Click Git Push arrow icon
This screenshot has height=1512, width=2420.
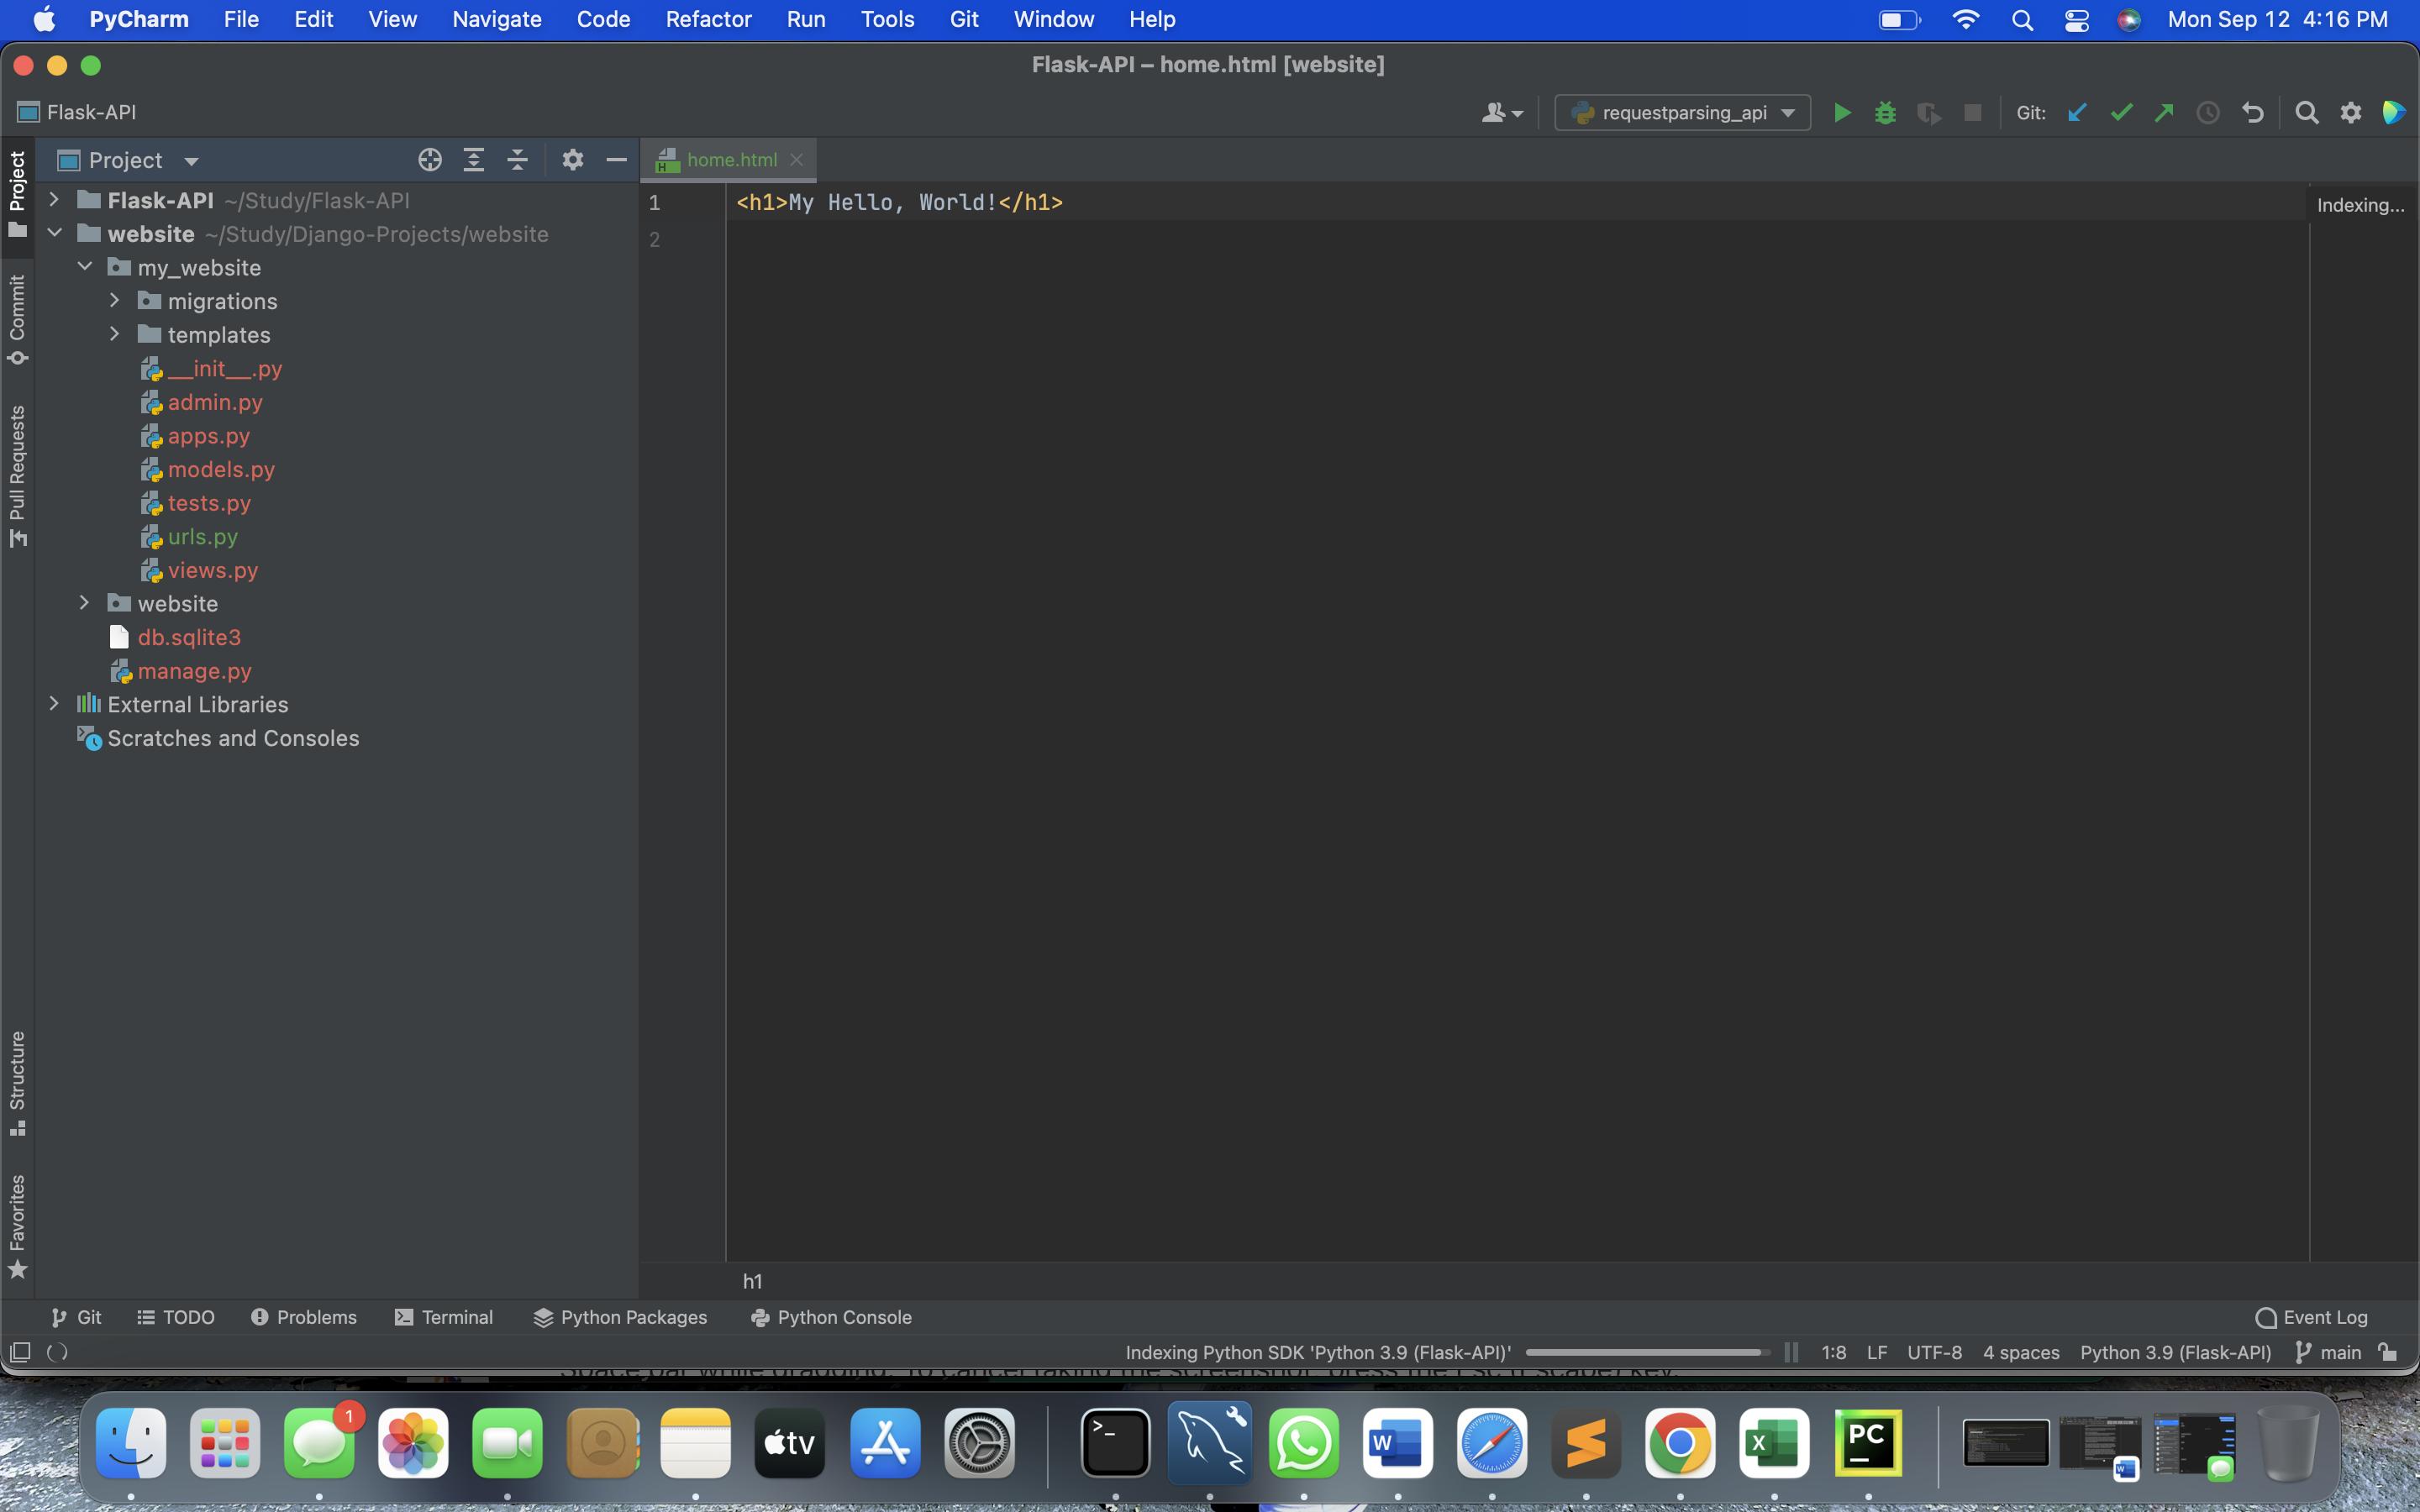point(2164,113)
